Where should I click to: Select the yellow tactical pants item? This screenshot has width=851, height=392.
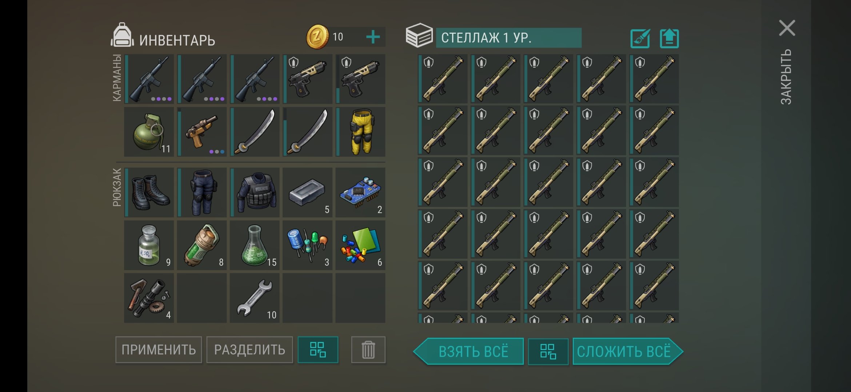pos(360,132)
